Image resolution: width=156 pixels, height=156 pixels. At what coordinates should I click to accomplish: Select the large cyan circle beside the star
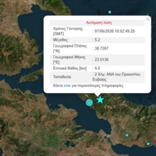pyautogui.click(x=89, y=102)
